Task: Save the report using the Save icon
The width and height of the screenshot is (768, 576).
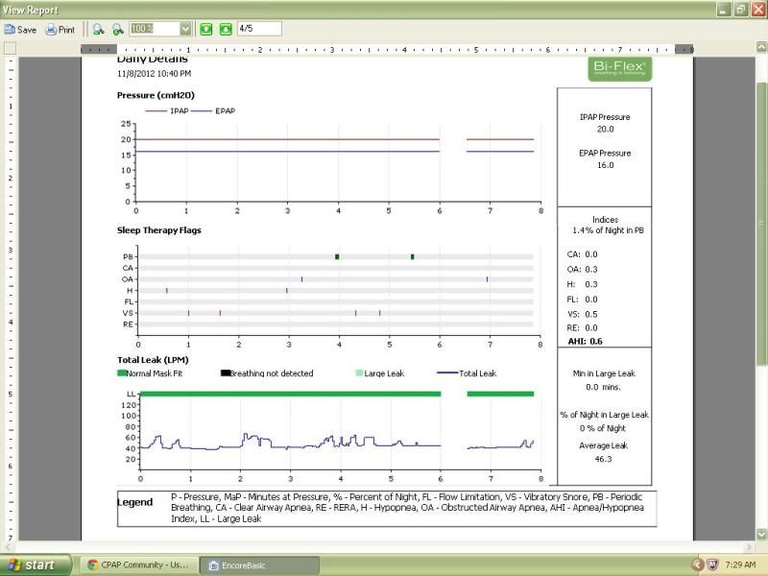Action: (x=20, y=30)
